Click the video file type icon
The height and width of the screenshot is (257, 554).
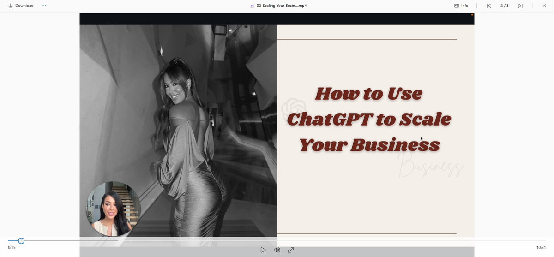point(252,6)
